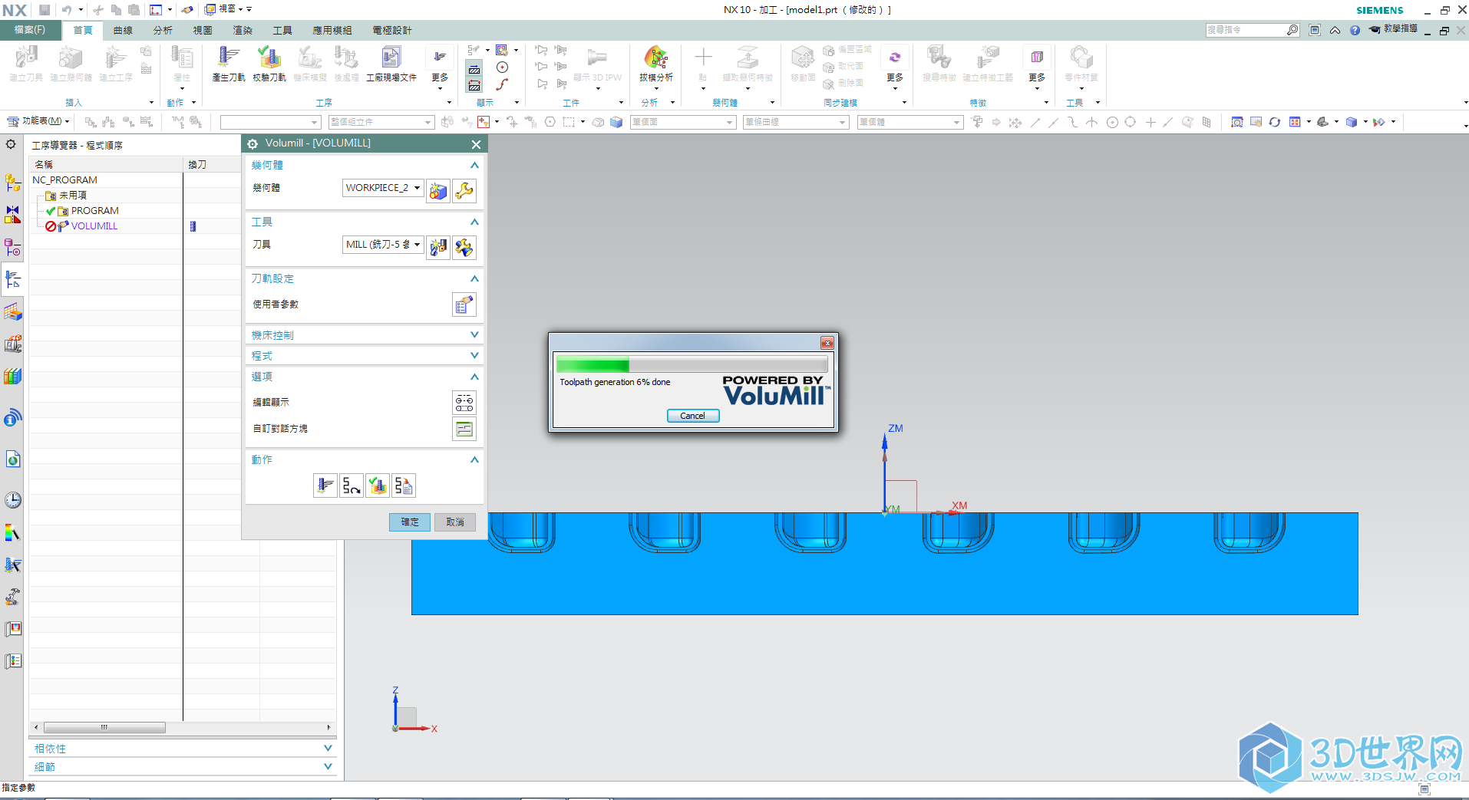Open 整個組立件 selection scope dropdown
The width and height of the screenshot is (1469, 800).
coord(381,122)
